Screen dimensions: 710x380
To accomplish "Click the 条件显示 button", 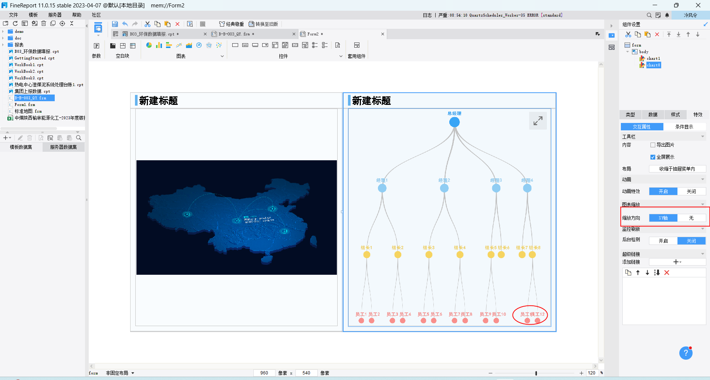I will coord(684,127).
